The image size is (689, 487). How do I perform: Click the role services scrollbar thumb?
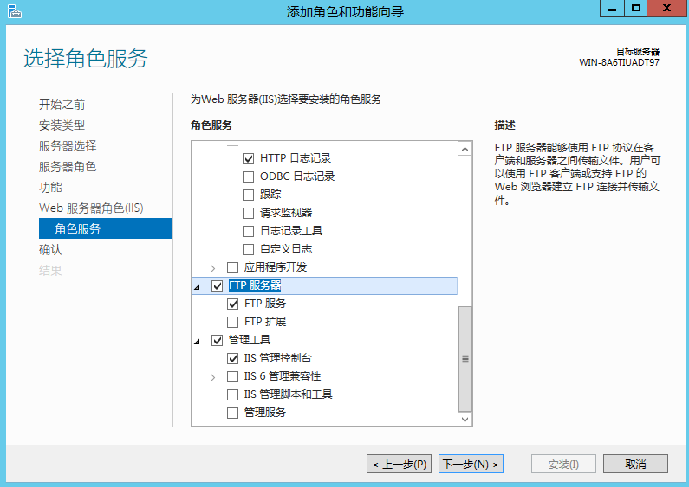[465, 358]
